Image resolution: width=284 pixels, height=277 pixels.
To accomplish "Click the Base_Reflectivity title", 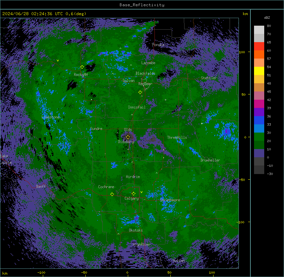I will point(142,5).
